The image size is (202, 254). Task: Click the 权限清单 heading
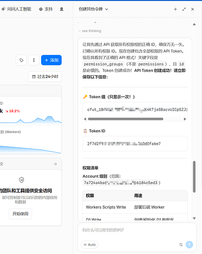90,168
